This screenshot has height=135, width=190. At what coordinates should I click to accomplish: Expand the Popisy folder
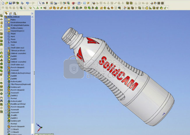6,20
